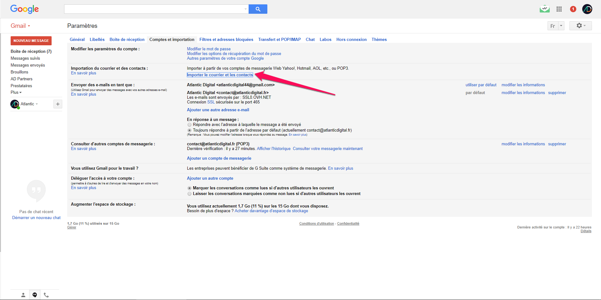Switch to the Général tab
The height and width of the screenshot is (300, 601).
coord(77,39)
